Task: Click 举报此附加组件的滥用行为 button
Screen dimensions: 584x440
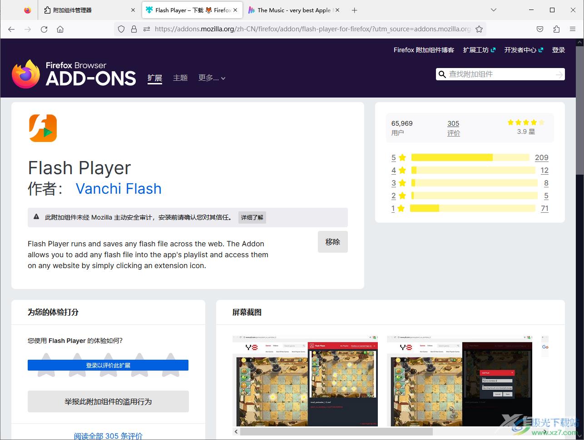Action: (108, 401)
